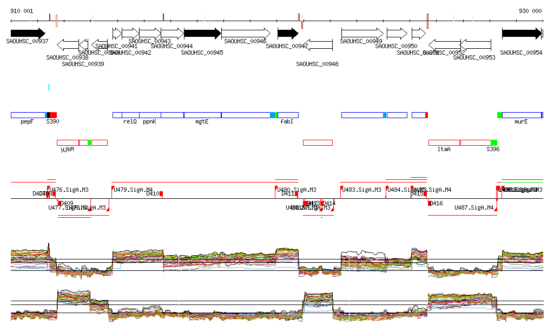Click the red S390 segment box
This screenshot has height=331, width=554.
[x=53, y=115]
